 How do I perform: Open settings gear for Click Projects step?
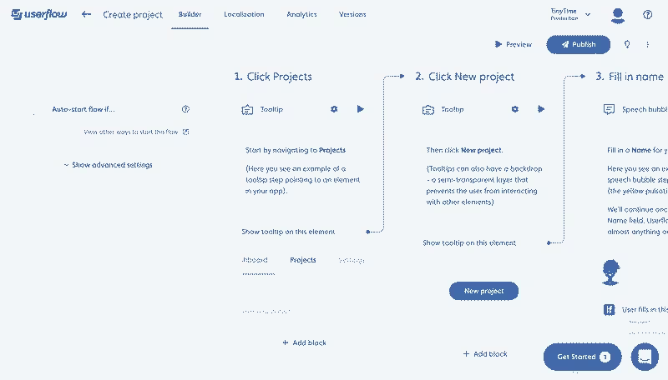click(x=334, y=109)
